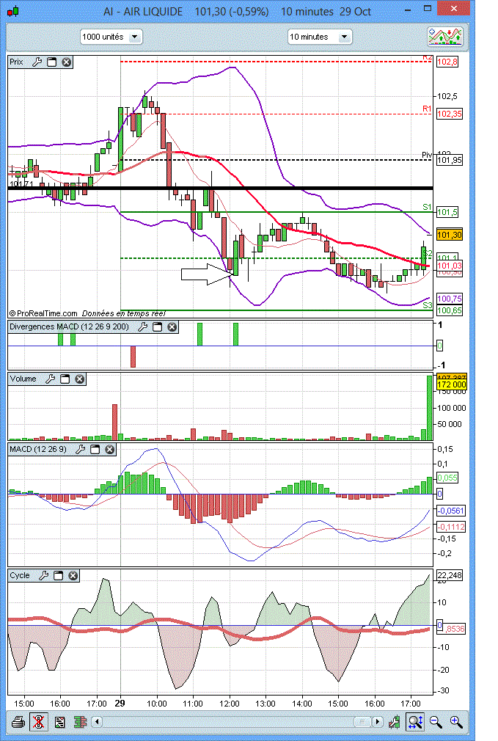Click the 0,055 MACD histogram value
498x741 pixels.
[447, 478]
